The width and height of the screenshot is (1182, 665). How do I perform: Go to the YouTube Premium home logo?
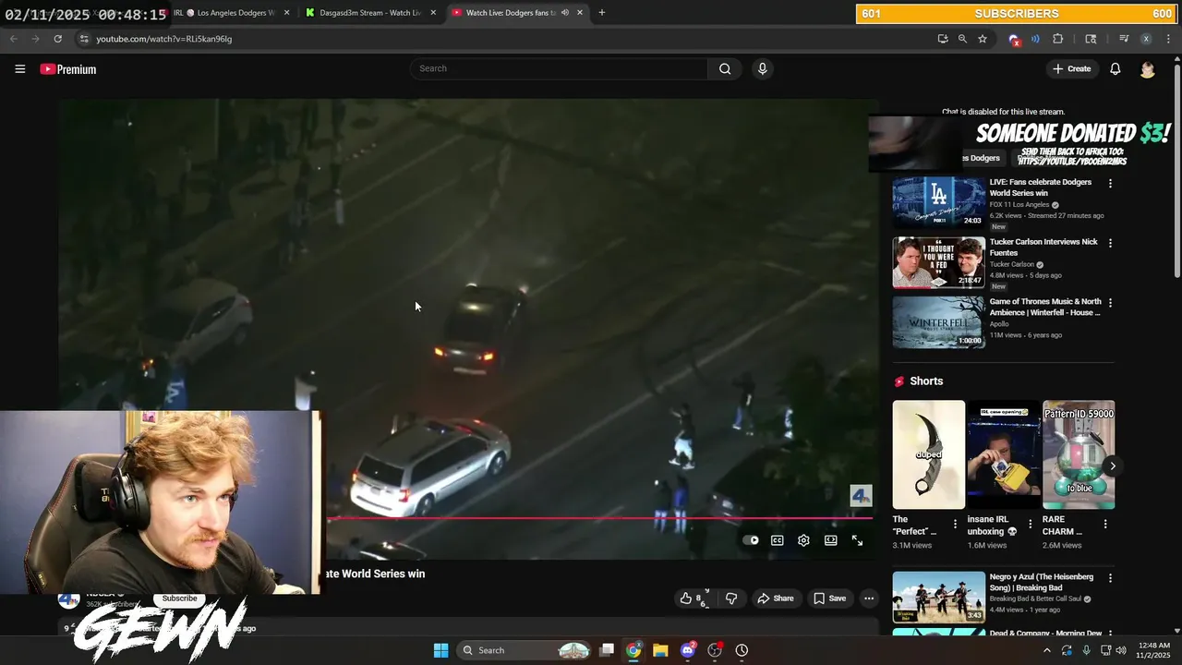coord(68,69)
